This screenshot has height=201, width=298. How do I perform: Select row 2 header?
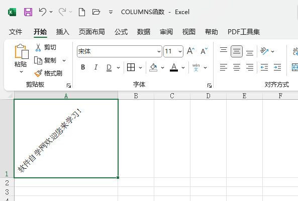click(7, 183)
